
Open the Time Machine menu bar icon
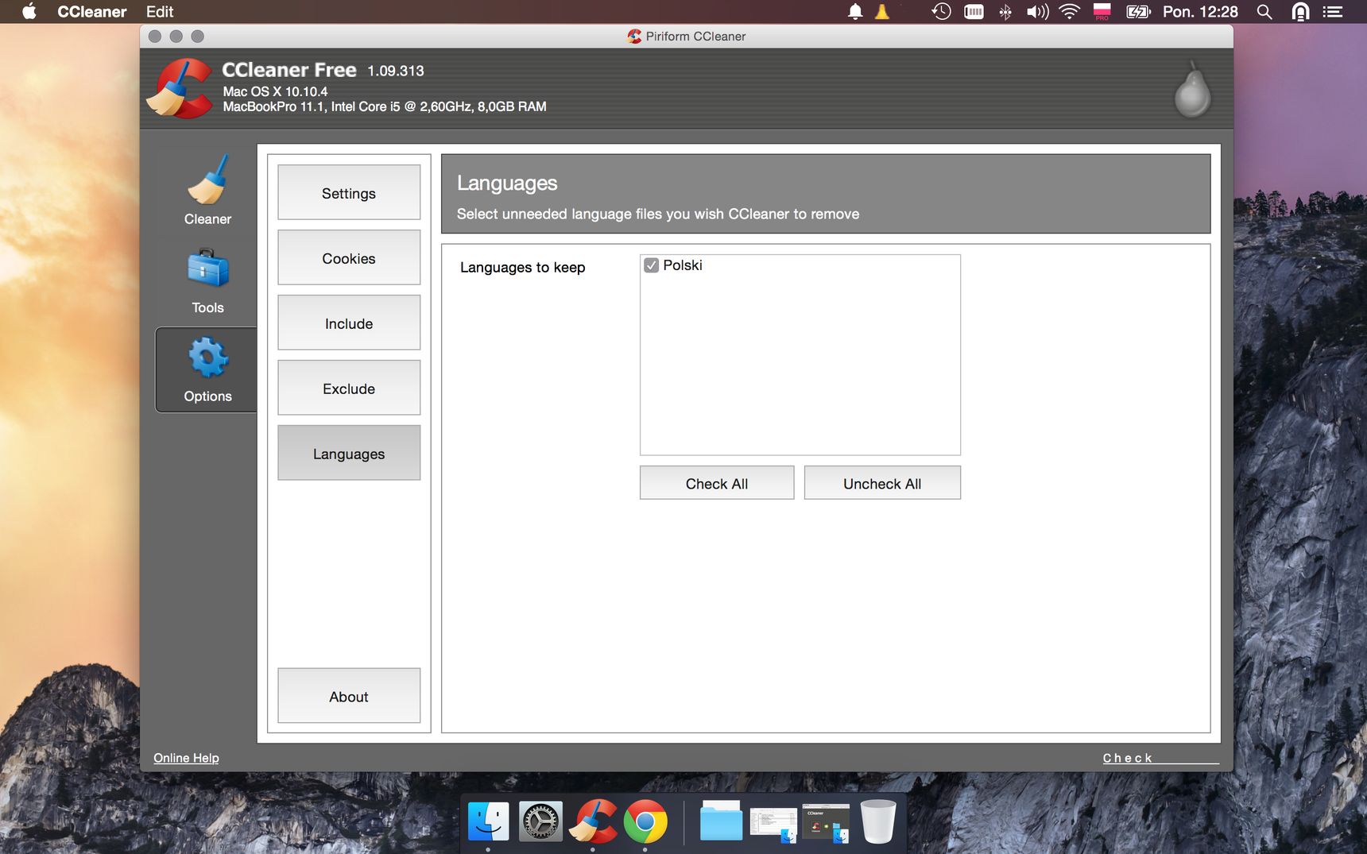[941, 11]
